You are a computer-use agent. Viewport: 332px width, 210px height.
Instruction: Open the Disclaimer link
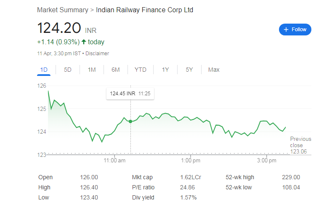tap(98, 54)
